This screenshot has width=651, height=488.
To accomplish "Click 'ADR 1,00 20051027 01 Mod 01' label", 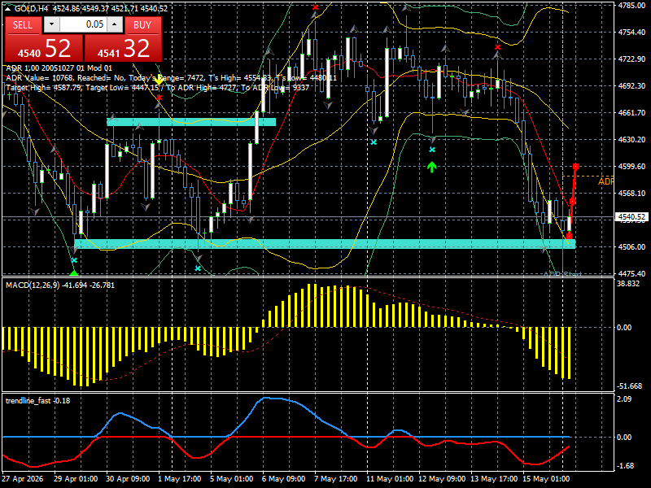I will coord(59,68).
